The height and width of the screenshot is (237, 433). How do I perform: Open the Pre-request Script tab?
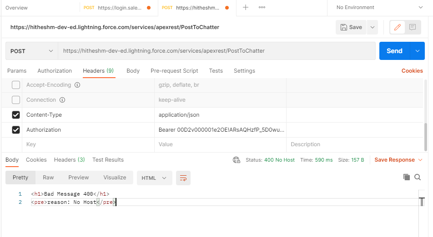click(x=174, y=71)
